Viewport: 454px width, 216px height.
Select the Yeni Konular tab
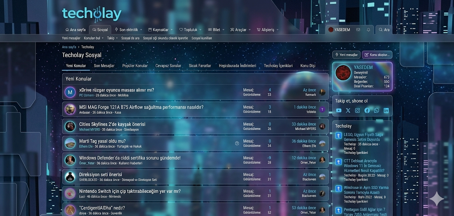click(x=76, y=66)
